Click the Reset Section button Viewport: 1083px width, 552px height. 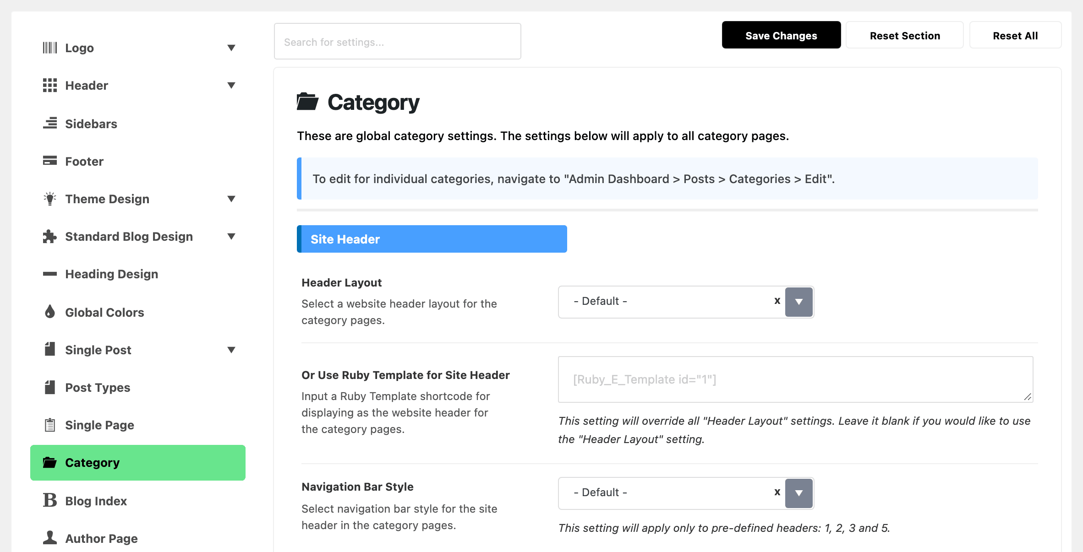click(905, 35)
